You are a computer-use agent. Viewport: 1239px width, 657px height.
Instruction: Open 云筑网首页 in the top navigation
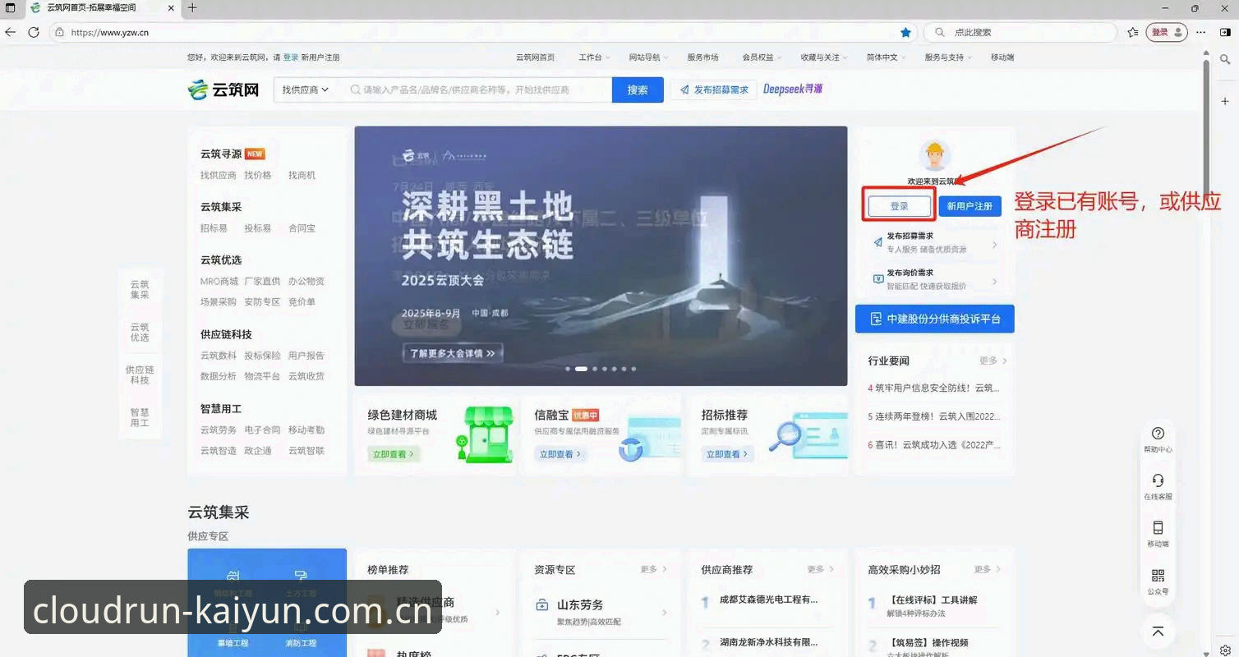(x=535, y=57)
